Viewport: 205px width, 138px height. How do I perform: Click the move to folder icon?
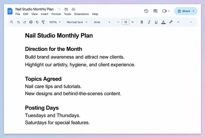point(66,9)
